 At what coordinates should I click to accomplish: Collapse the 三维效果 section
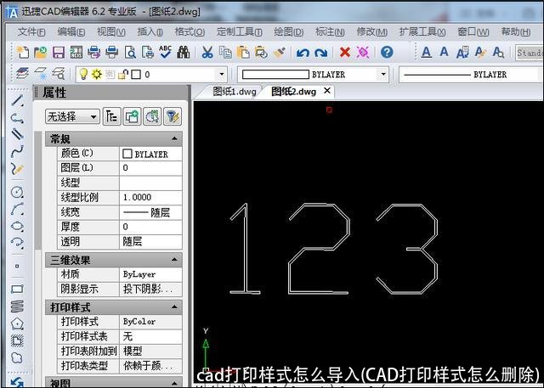[x=174, y=259]
